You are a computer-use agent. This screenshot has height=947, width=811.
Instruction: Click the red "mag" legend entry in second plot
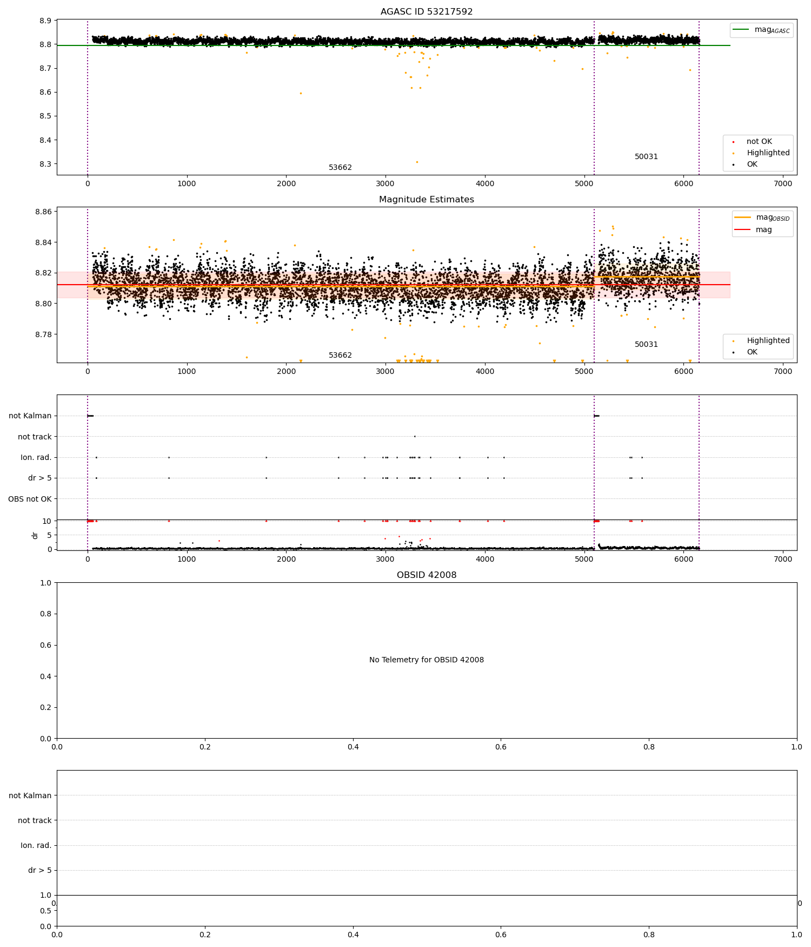[753, 229]
